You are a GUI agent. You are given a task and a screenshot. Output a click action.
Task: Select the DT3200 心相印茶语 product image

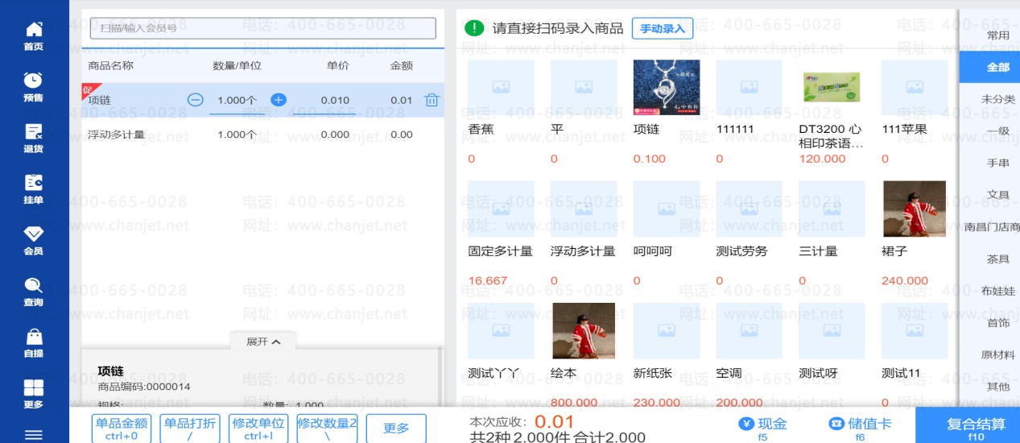pos(832,87)
